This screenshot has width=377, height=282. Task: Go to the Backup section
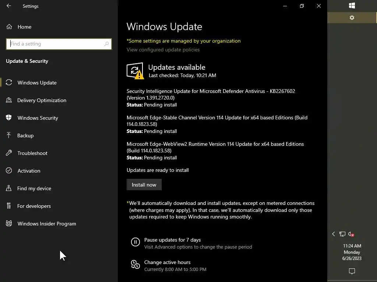(59, 135)
